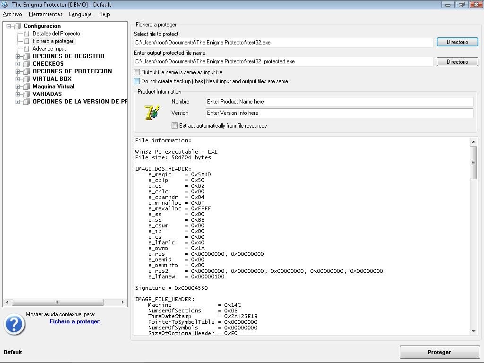Click tree panel scroll right arrow
The image size is (484, 363).
pos(122,302)
